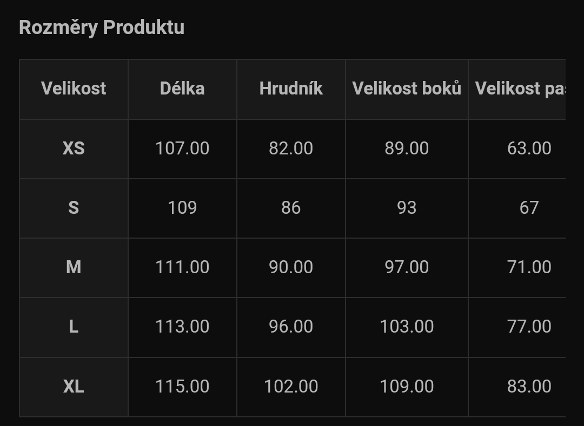The width and height of the screenshot is (584, 426).
Task: Select the L waist value 77.00
Action: 529,327
